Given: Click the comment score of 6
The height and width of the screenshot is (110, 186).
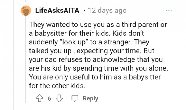Looking at the screenshot, I should (x=49, y=99).
